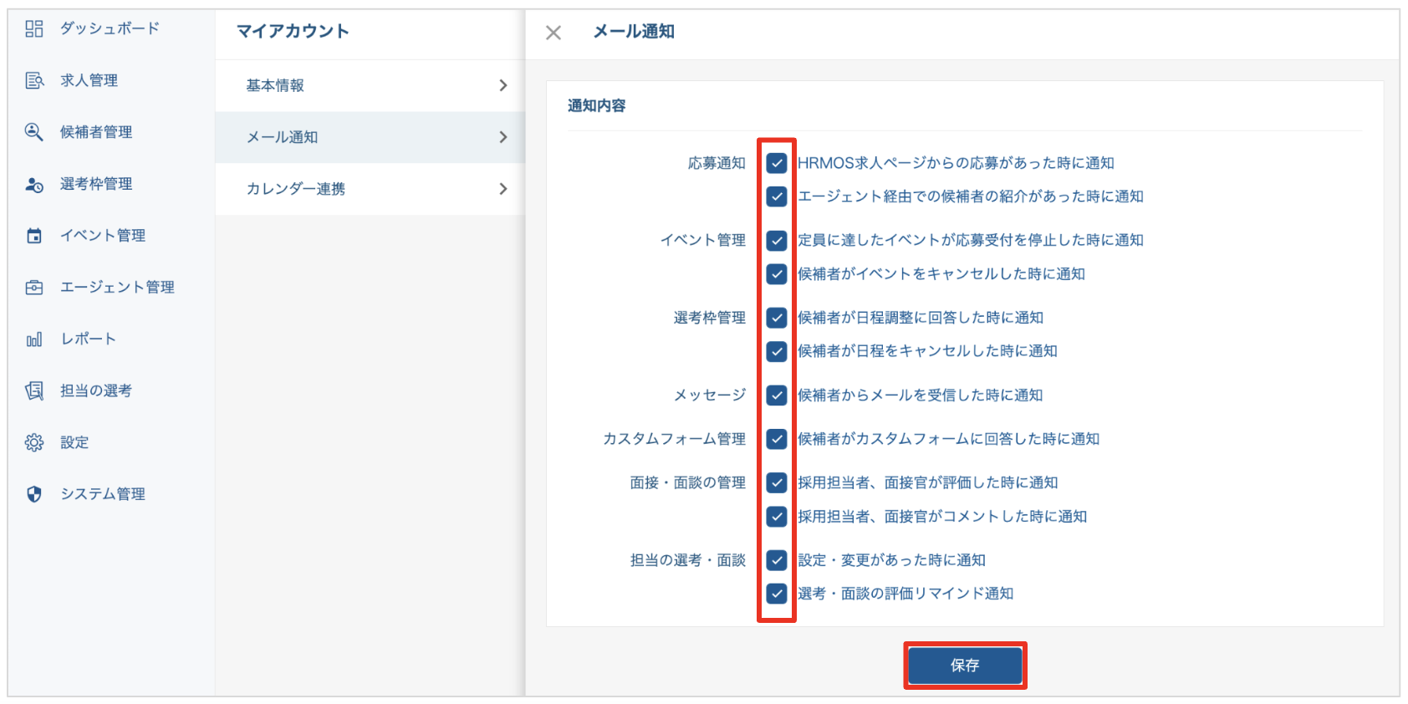Open カレンダー連携 via its chevron arrow
1408x704 pixels.
coord(502,189)
